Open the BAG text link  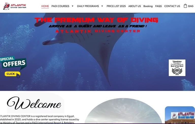191,6
